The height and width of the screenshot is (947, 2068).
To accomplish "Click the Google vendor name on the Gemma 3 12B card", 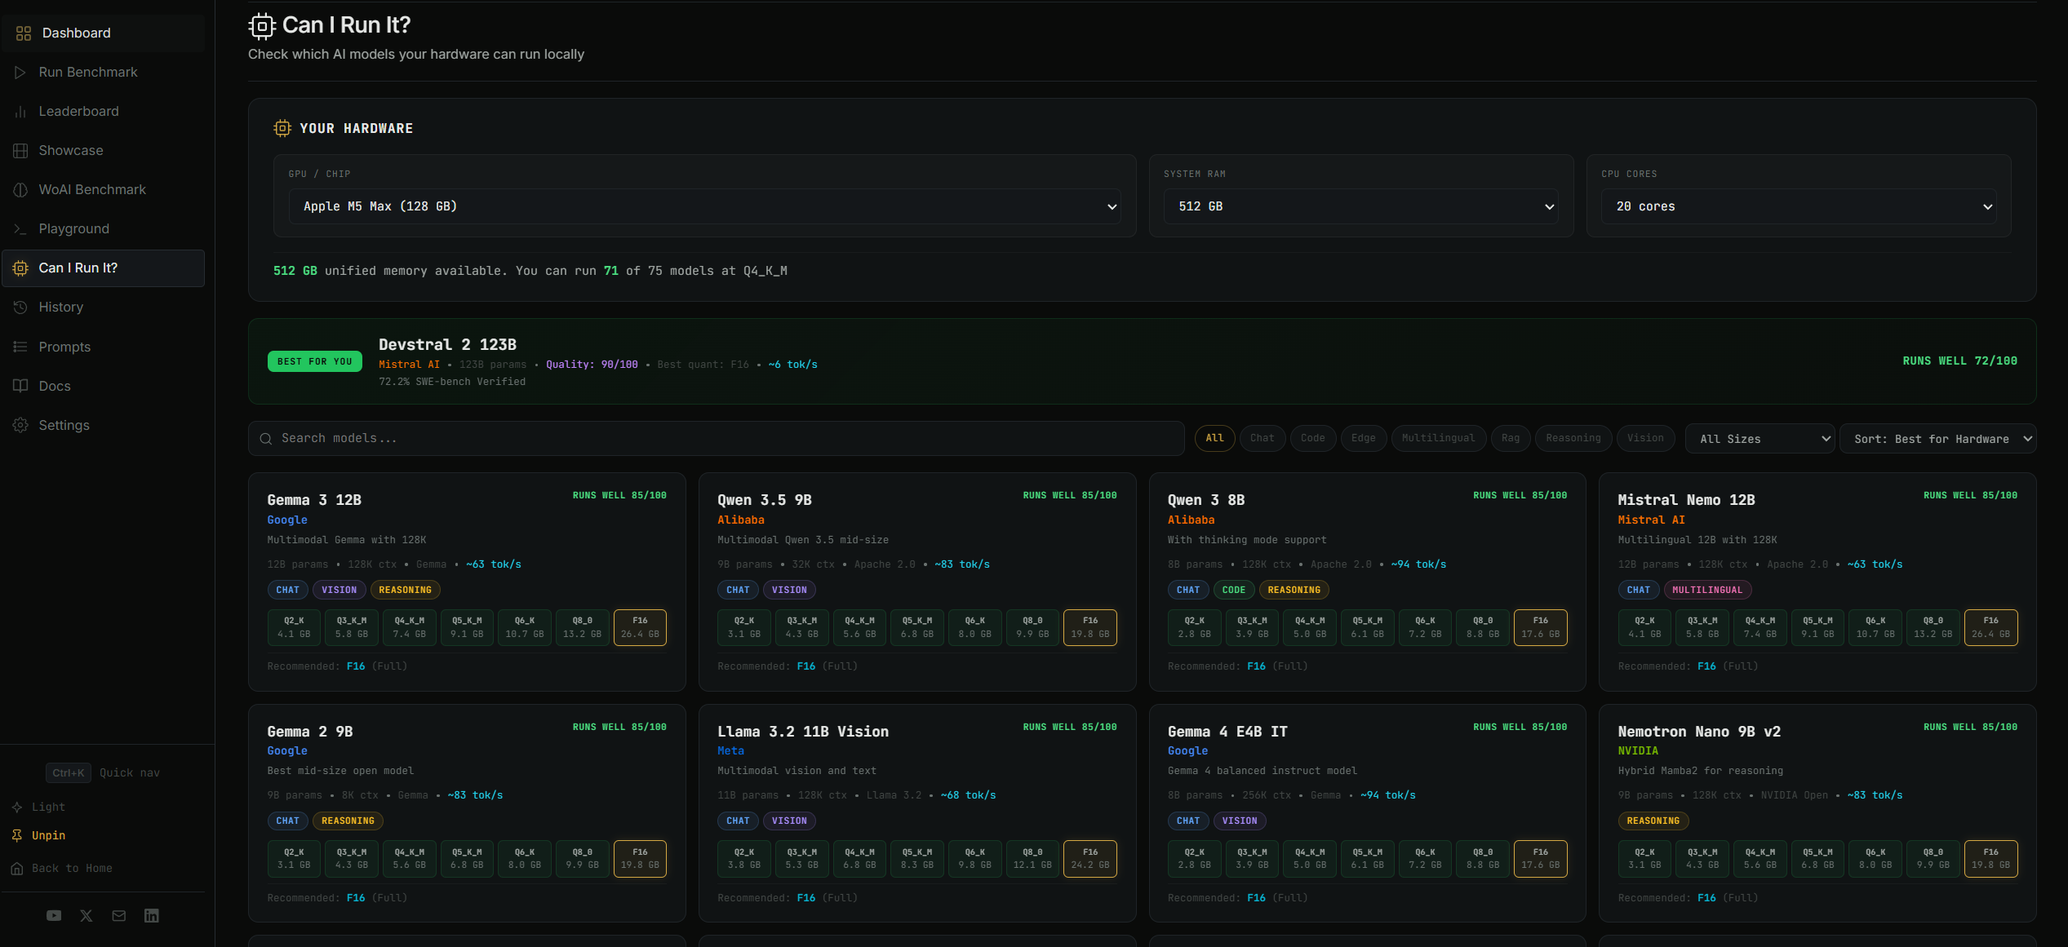I will (x=287, y=520).
